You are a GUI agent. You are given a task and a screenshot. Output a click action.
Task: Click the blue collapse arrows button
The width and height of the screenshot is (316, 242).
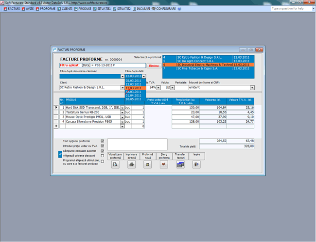point(60,154)
